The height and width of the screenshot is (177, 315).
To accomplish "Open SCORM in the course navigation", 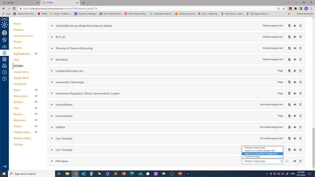I will pos(18,66).
